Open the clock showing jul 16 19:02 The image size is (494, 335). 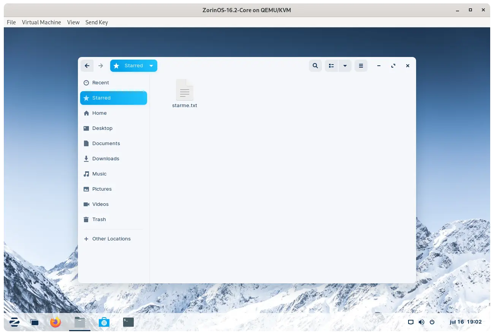pos(465,322)
